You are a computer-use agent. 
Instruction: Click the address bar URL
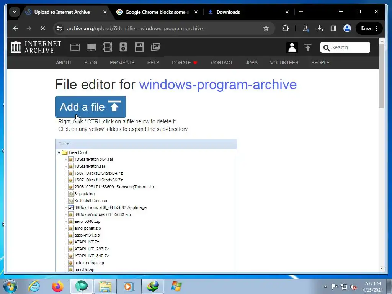tap(135, 28)
